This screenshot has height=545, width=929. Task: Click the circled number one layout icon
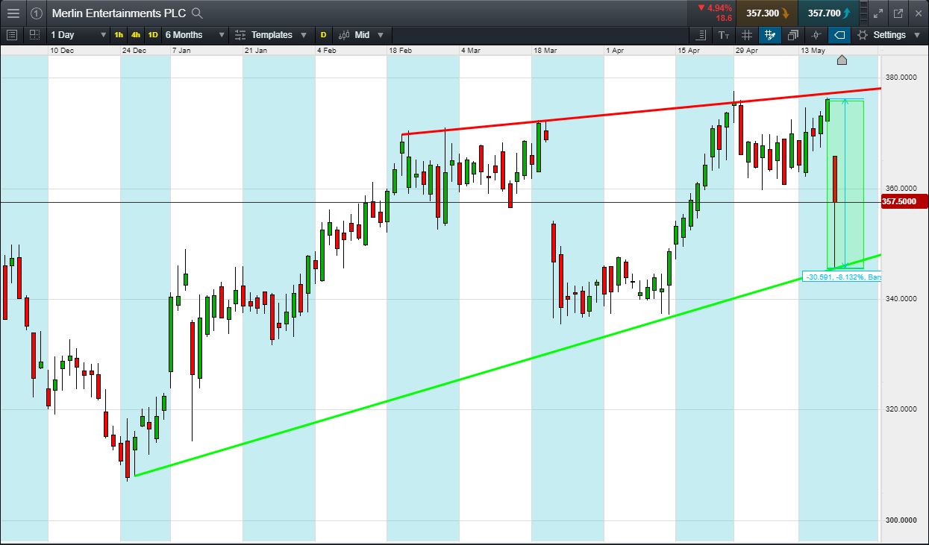(x=37, y=13)
